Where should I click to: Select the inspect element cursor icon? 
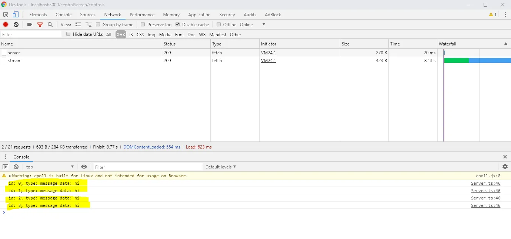point(6,14)
